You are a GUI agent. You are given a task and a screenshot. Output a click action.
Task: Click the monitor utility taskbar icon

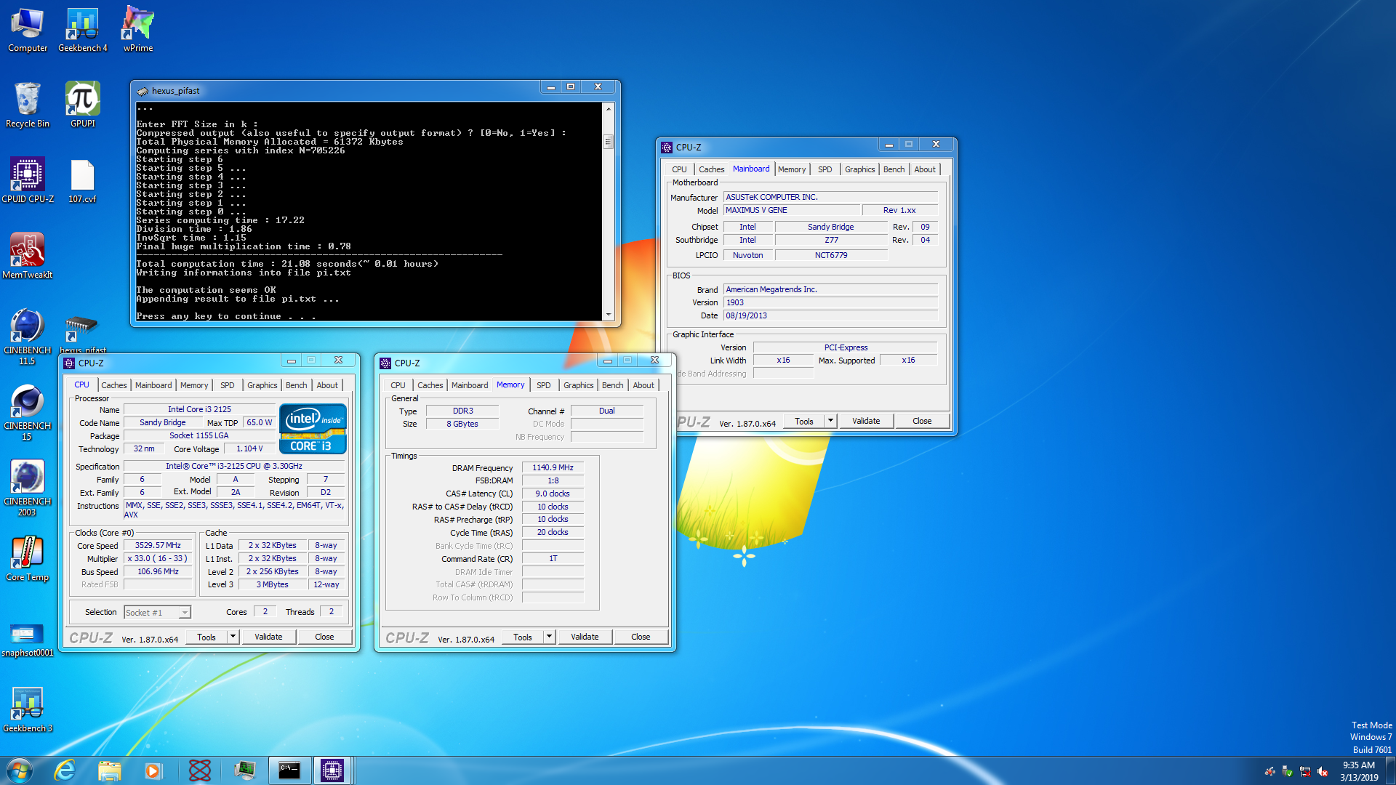[244, 770]
